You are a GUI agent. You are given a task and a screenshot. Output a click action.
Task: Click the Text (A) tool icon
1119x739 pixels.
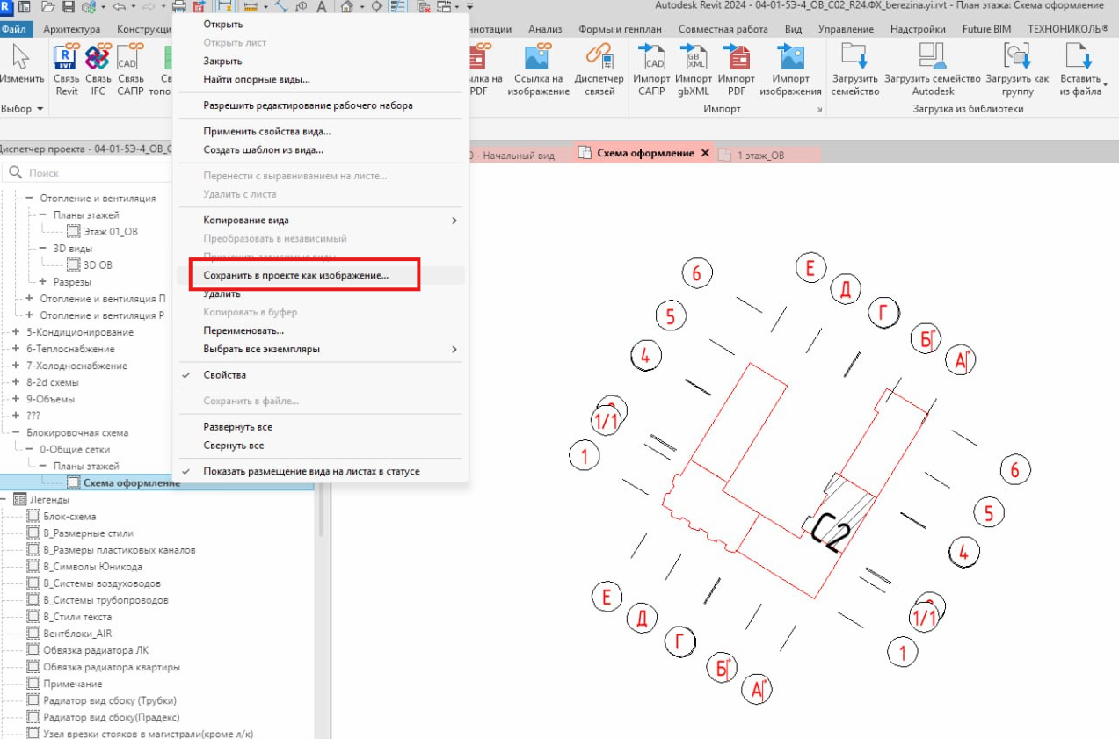[x=321, y=6]
